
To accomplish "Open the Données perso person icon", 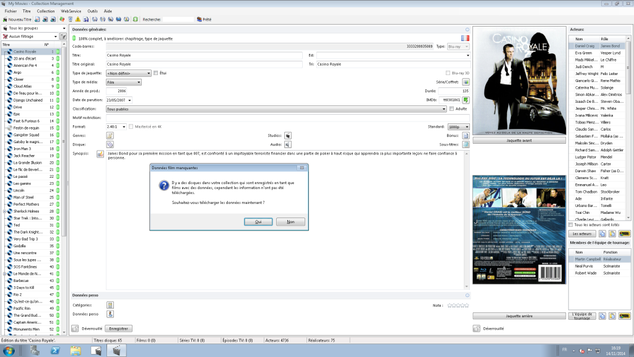I will point(110,314).
